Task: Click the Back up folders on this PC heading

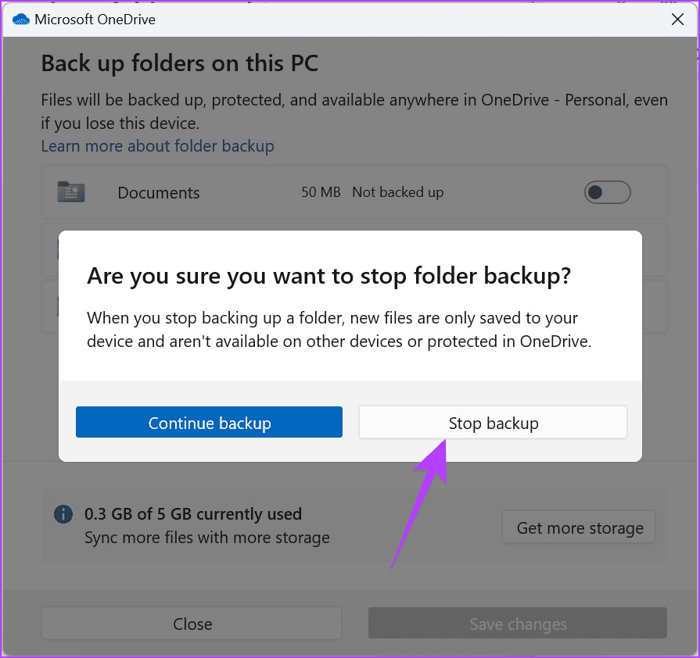Action: [179, 63]
